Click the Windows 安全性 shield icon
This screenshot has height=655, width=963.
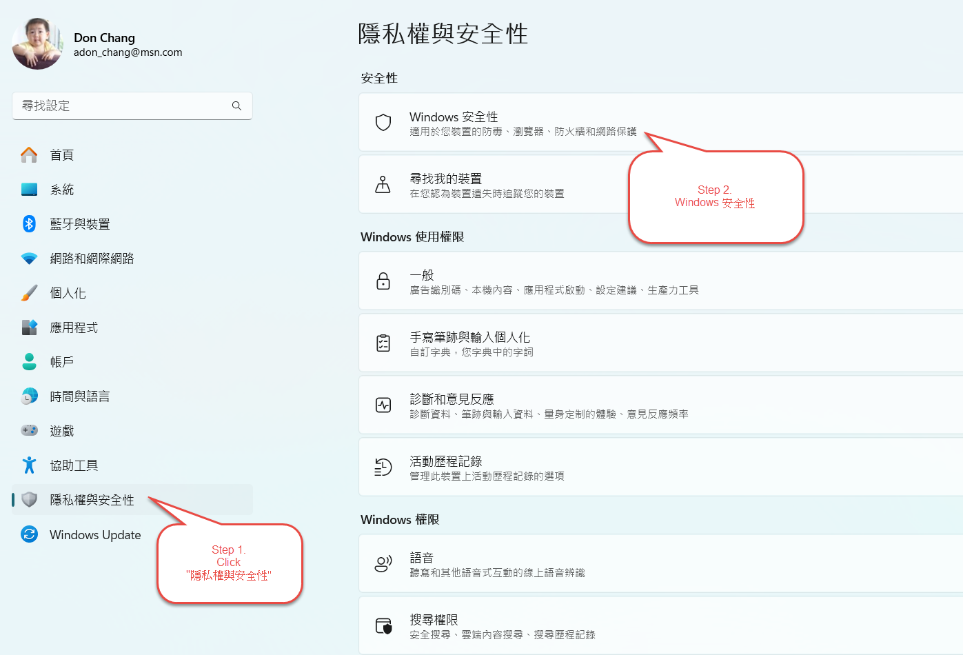(x=383, y=123)
